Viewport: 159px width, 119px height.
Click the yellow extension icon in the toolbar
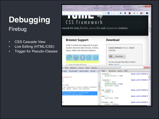134,13
